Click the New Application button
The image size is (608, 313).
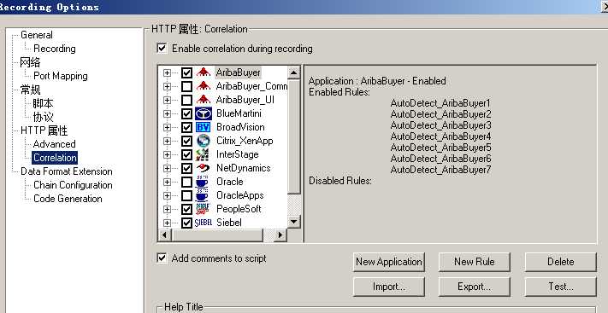point(389,262)
